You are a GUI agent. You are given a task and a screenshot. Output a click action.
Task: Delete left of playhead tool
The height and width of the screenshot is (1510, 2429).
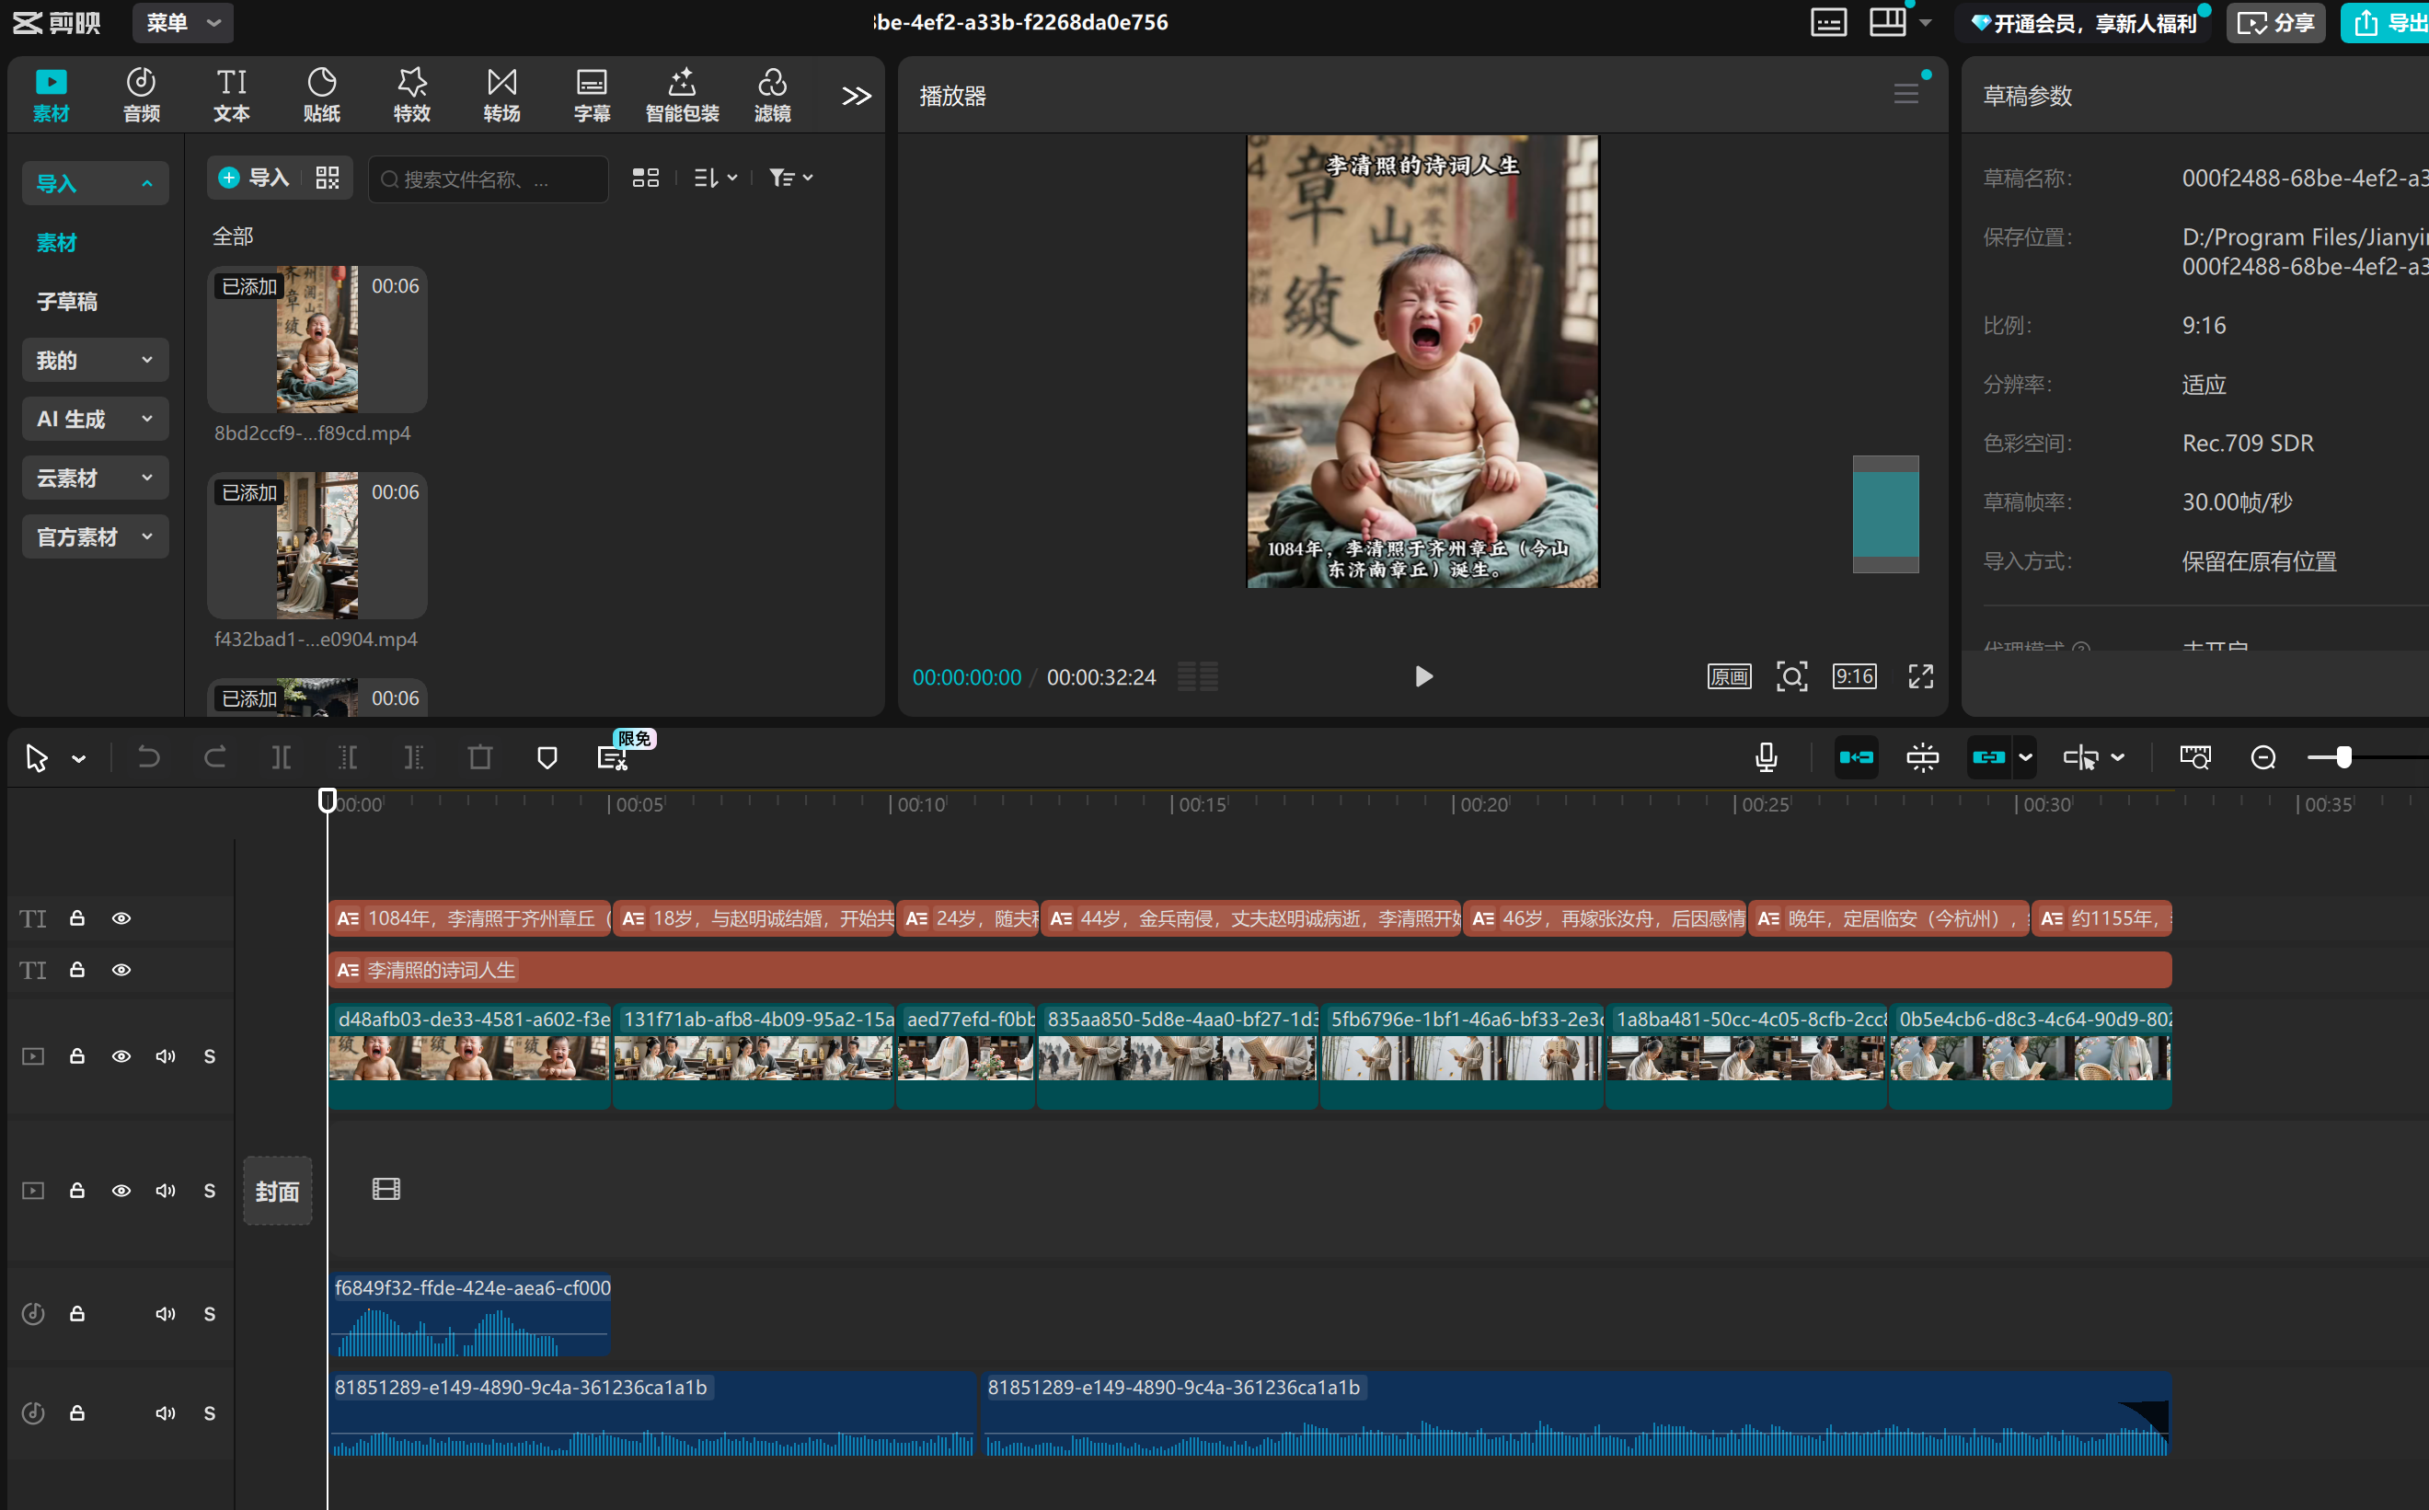(x=348, y=757)
